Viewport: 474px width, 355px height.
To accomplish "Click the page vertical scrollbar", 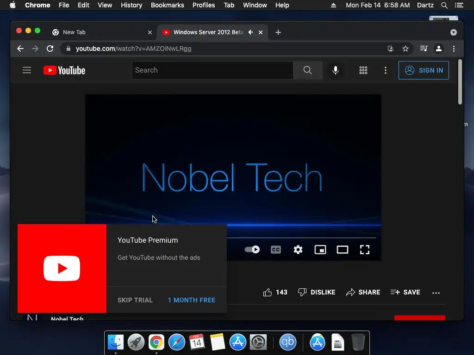I will (460, 82).
